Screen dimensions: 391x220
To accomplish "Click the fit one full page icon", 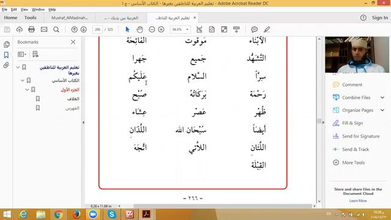I will (x=212, y=29).
